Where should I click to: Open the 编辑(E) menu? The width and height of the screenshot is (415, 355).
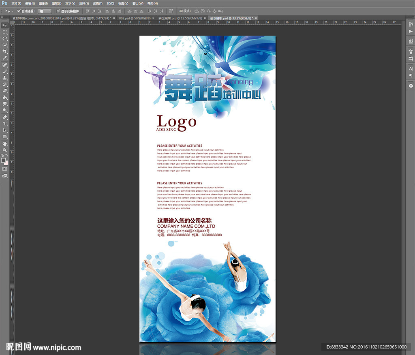click(30, 3)
